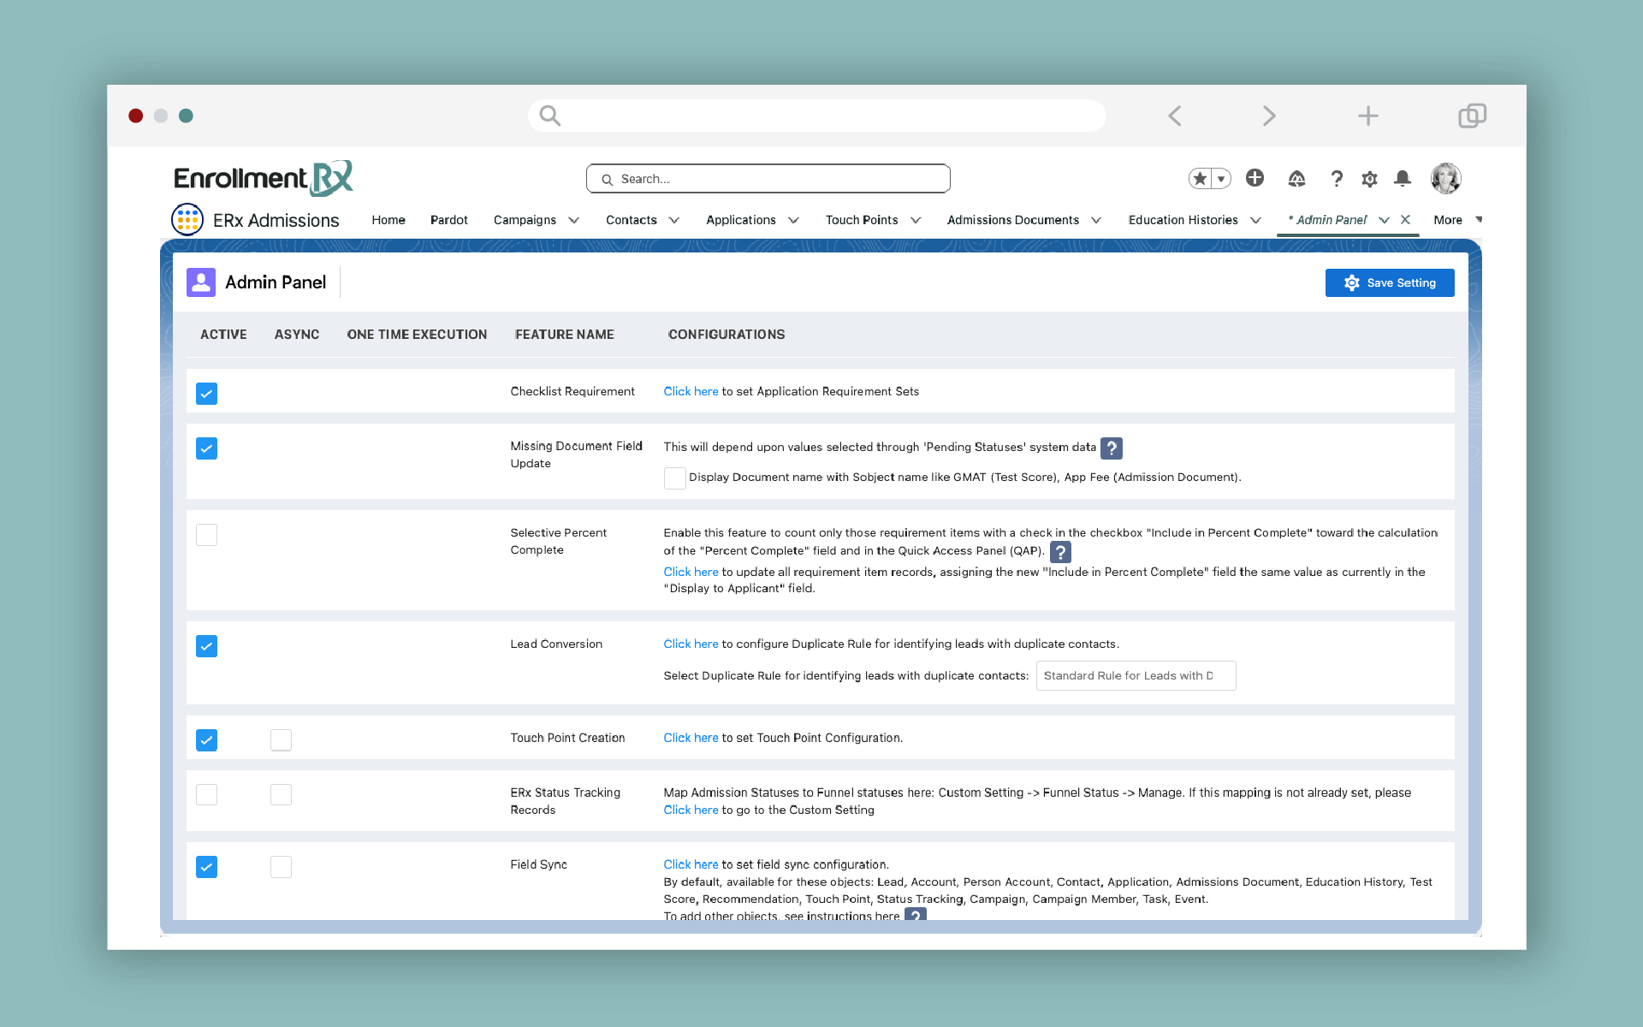The height and width of the screenshot is (1027, 1643).
Task: Click the user profile avatar
Action: coord(1445,178)
